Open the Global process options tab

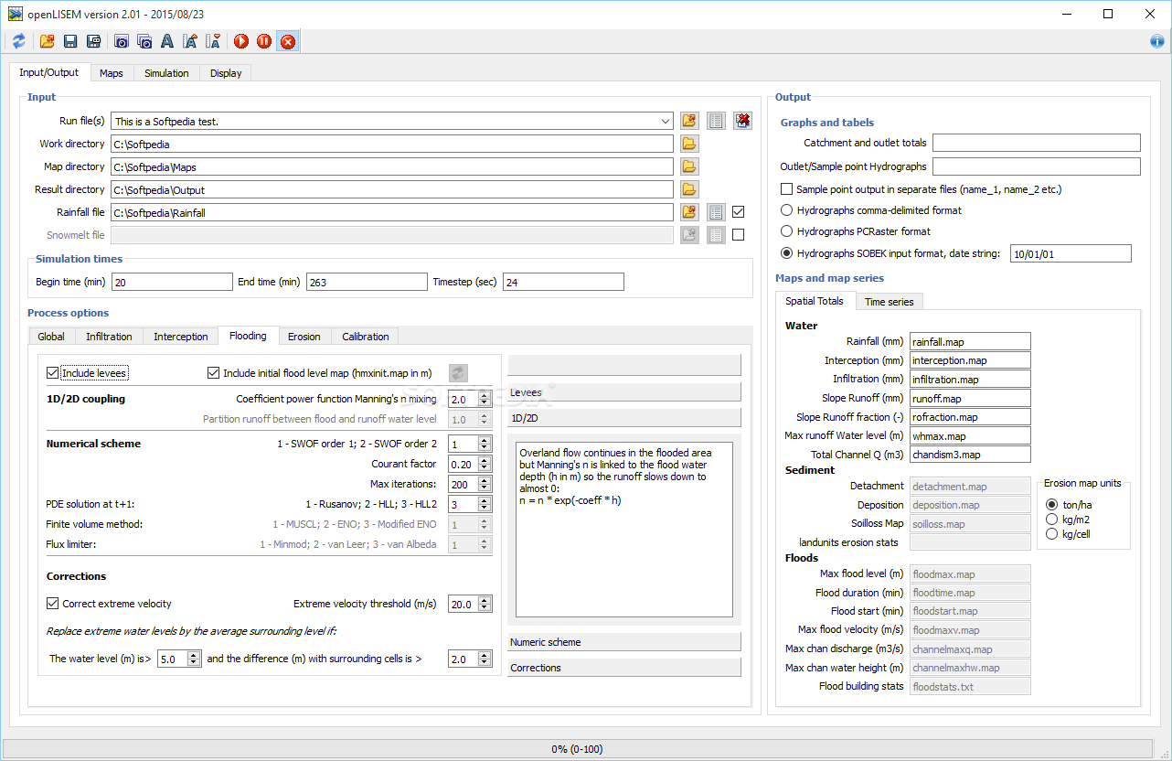tap(51, 337)
